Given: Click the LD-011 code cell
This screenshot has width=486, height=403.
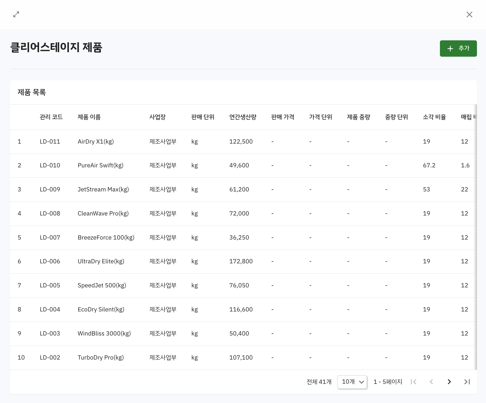Looking at the screenshot, I should (x=50, y=142).
